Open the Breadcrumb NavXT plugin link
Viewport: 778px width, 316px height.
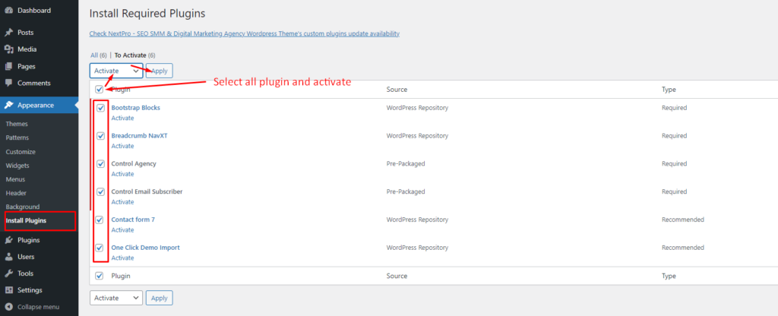(x=140, y=136)
